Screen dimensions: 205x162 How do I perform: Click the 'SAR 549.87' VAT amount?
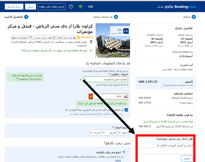pos(145,98)
